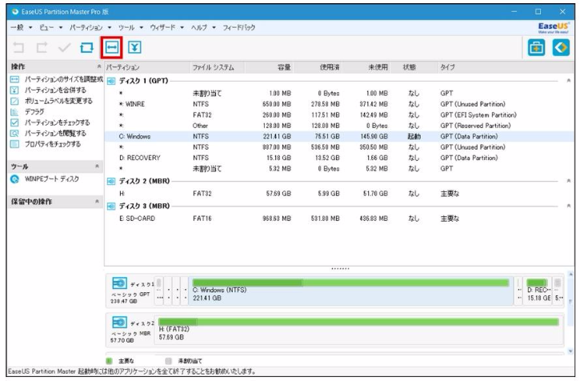Open the パーティション menu

90,27
